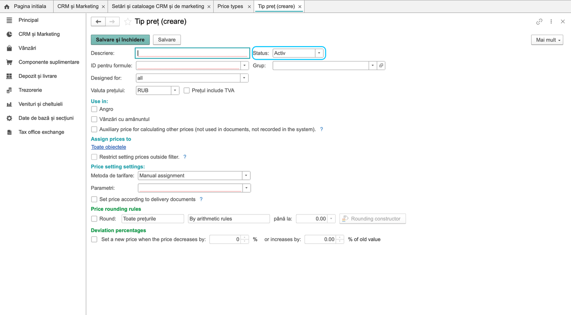571x315 pixels.
Task: Open the three-dot options menu
Action: click(551, 21)
